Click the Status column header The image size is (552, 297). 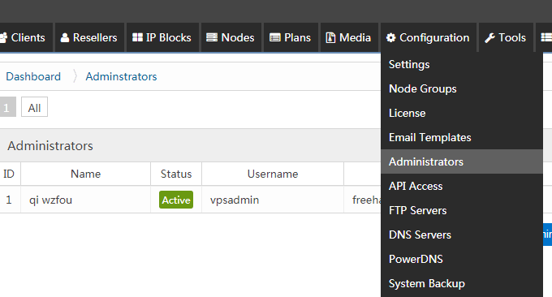pos(176,174)
